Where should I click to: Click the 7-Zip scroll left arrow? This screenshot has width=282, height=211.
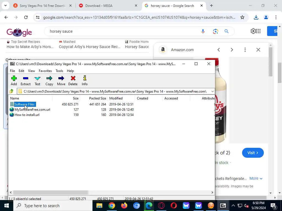click(11, 192)
